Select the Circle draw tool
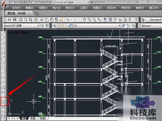162x121 pixels. (x=3, y=63)
